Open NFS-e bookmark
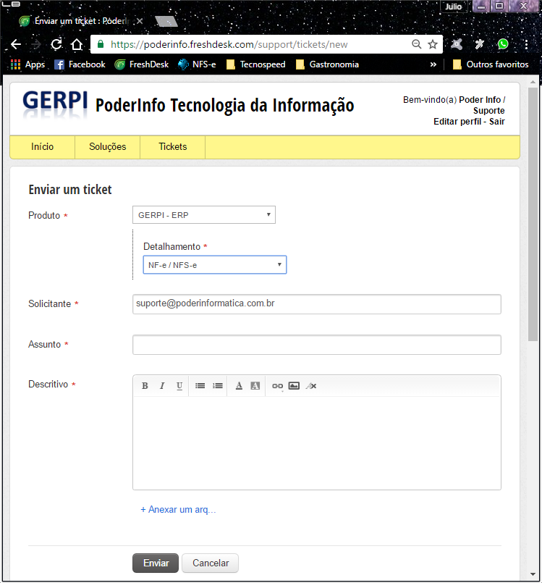Viewport: 542px width, 583px height. click(197, 64)
